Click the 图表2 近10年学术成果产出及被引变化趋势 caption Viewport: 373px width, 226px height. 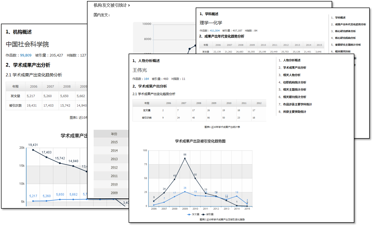tap(222, 220)
